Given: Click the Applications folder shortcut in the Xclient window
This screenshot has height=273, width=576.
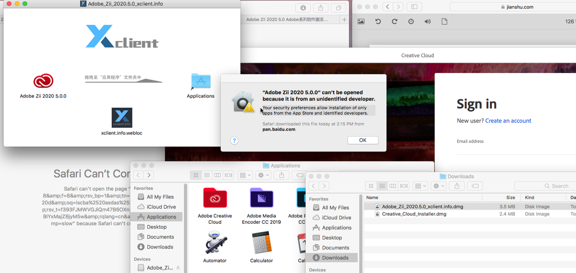Looking at the screenshot, I should tap(201, 82).
